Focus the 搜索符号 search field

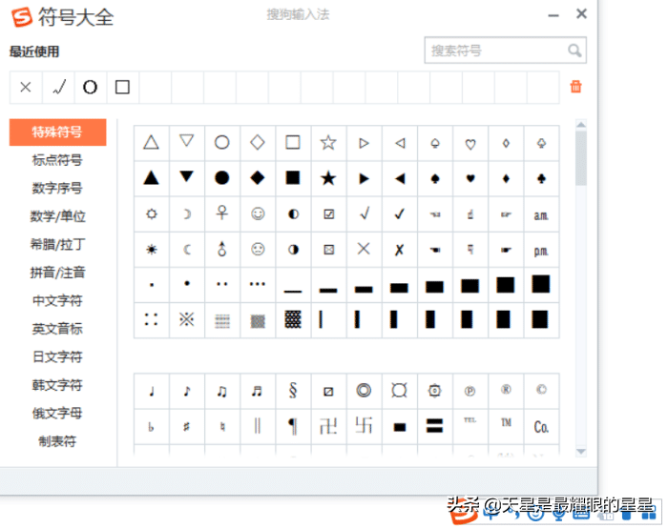point(505,51)
